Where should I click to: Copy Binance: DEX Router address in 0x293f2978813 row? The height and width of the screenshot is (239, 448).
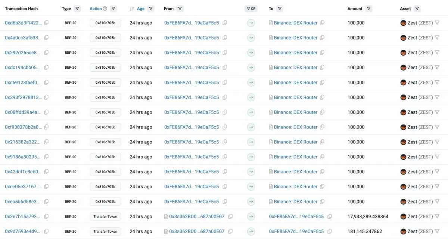[322, 97]
